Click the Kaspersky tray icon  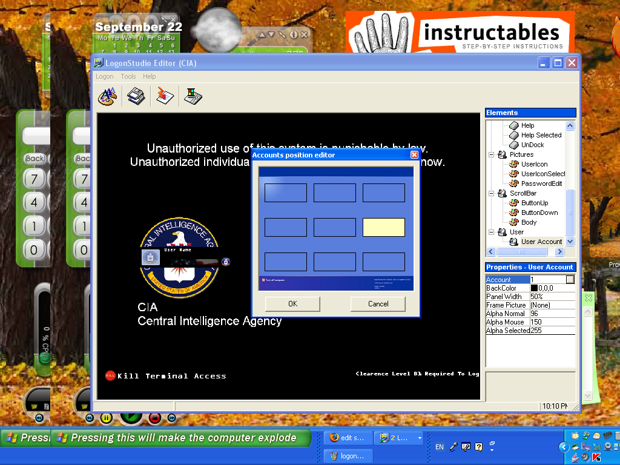point(596,458)
